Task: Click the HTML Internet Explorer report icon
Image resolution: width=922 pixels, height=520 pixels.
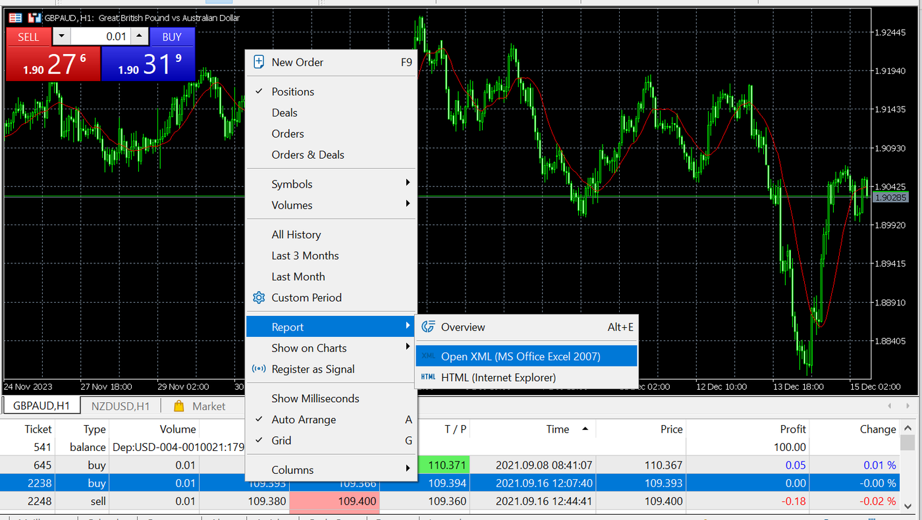Action: 428,378
